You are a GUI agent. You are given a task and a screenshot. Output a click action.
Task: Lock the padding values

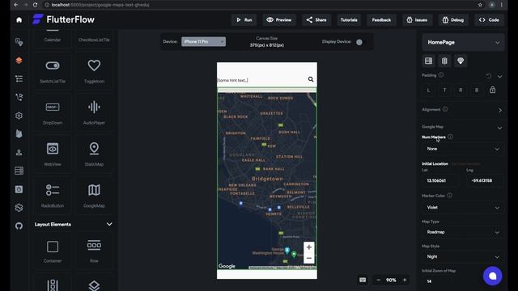coord(493,90)
